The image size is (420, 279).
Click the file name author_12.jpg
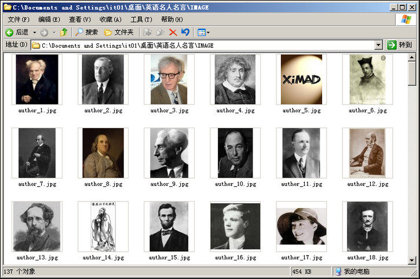pos(368,184)
